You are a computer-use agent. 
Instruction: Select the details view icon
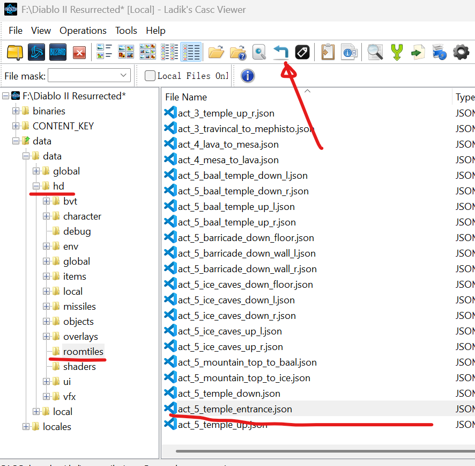(x=191, y=52)
